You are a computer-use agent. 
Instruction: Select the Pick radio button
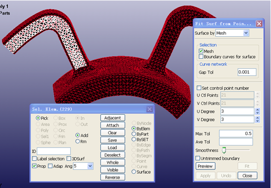pos(38,118)
